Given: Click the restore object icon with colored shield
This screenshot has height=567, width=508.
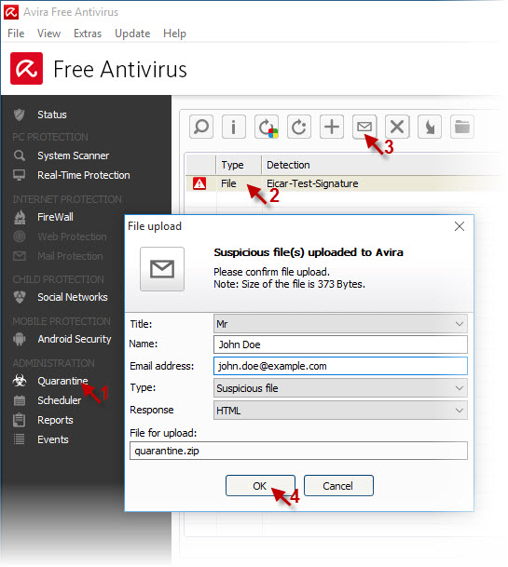Looking at the screenshot, I should pos(267,127).
